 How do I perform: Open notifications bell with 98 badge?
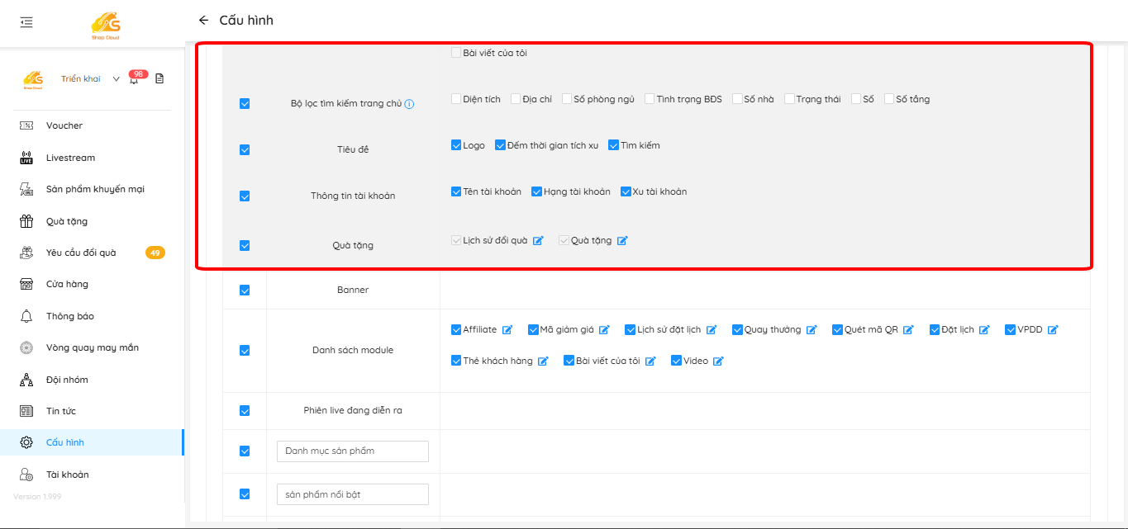point(134,79)
